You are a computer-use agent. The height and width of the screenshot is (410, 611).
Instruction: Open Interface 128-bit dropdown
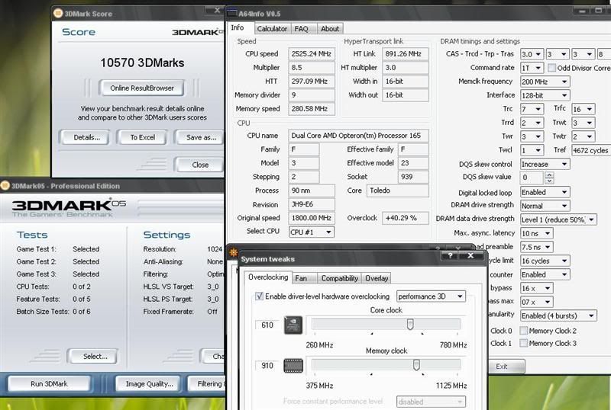tap(545, 95)
